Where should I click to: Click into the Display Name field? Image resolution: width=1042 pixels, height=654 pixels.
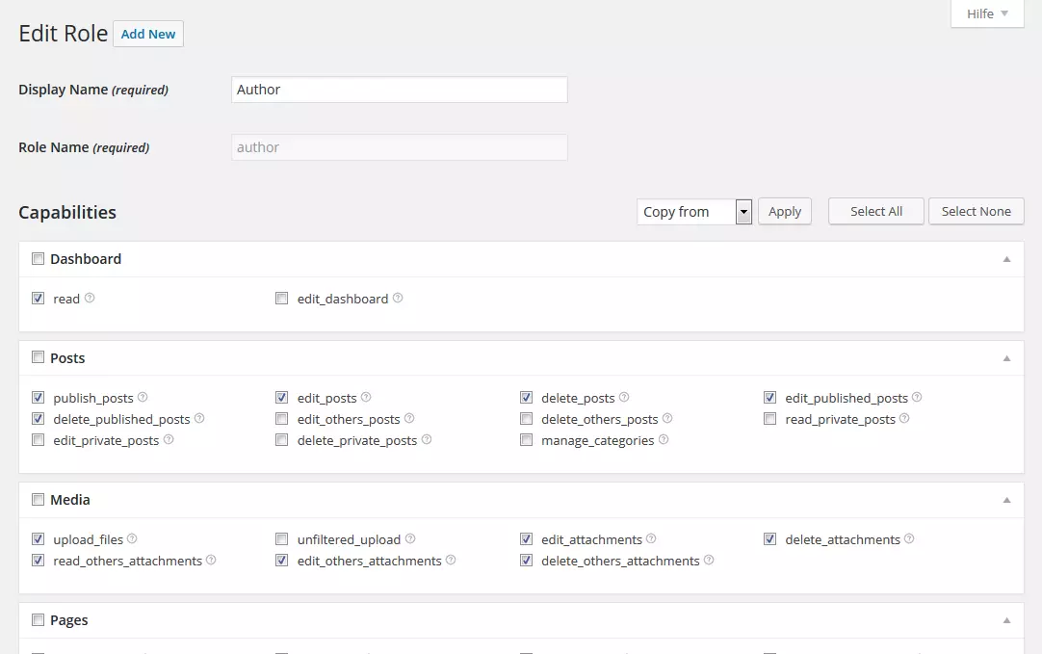pyautogui.click(x=400, y=90)
